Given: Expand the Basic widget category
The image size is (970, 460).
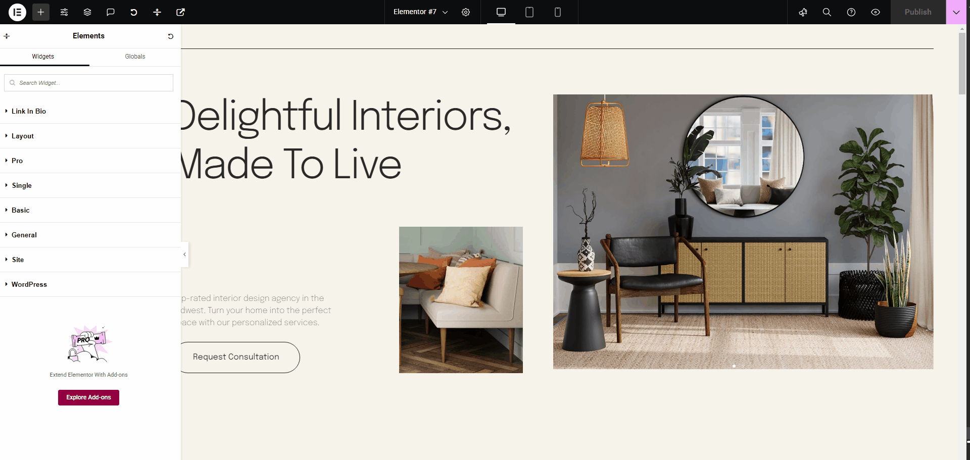Looking at the screenshot, I should [x=90, y=210].
